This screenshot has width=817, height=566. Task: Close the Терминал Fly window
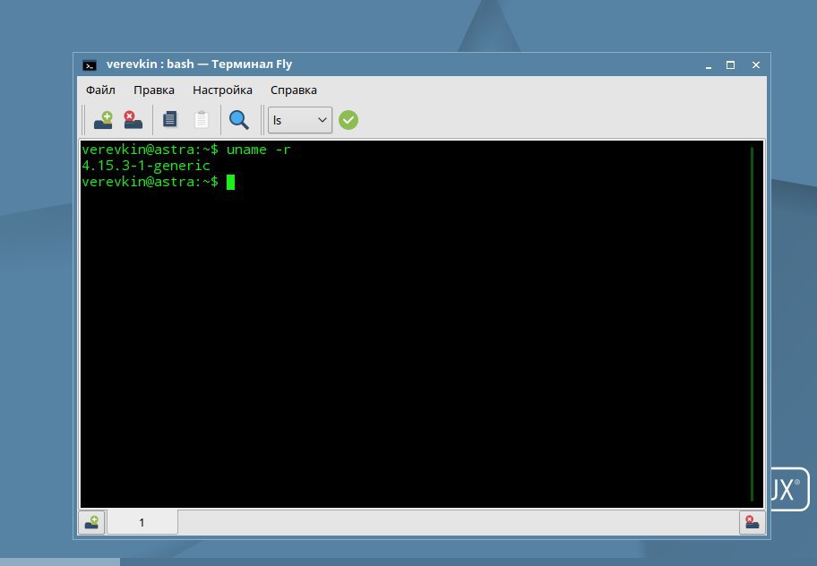756,65
